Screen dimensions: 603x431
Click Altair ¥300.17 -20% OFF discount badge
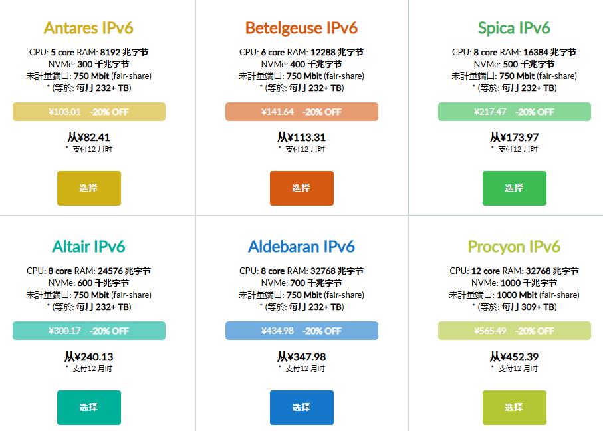[x=88, y=331]
